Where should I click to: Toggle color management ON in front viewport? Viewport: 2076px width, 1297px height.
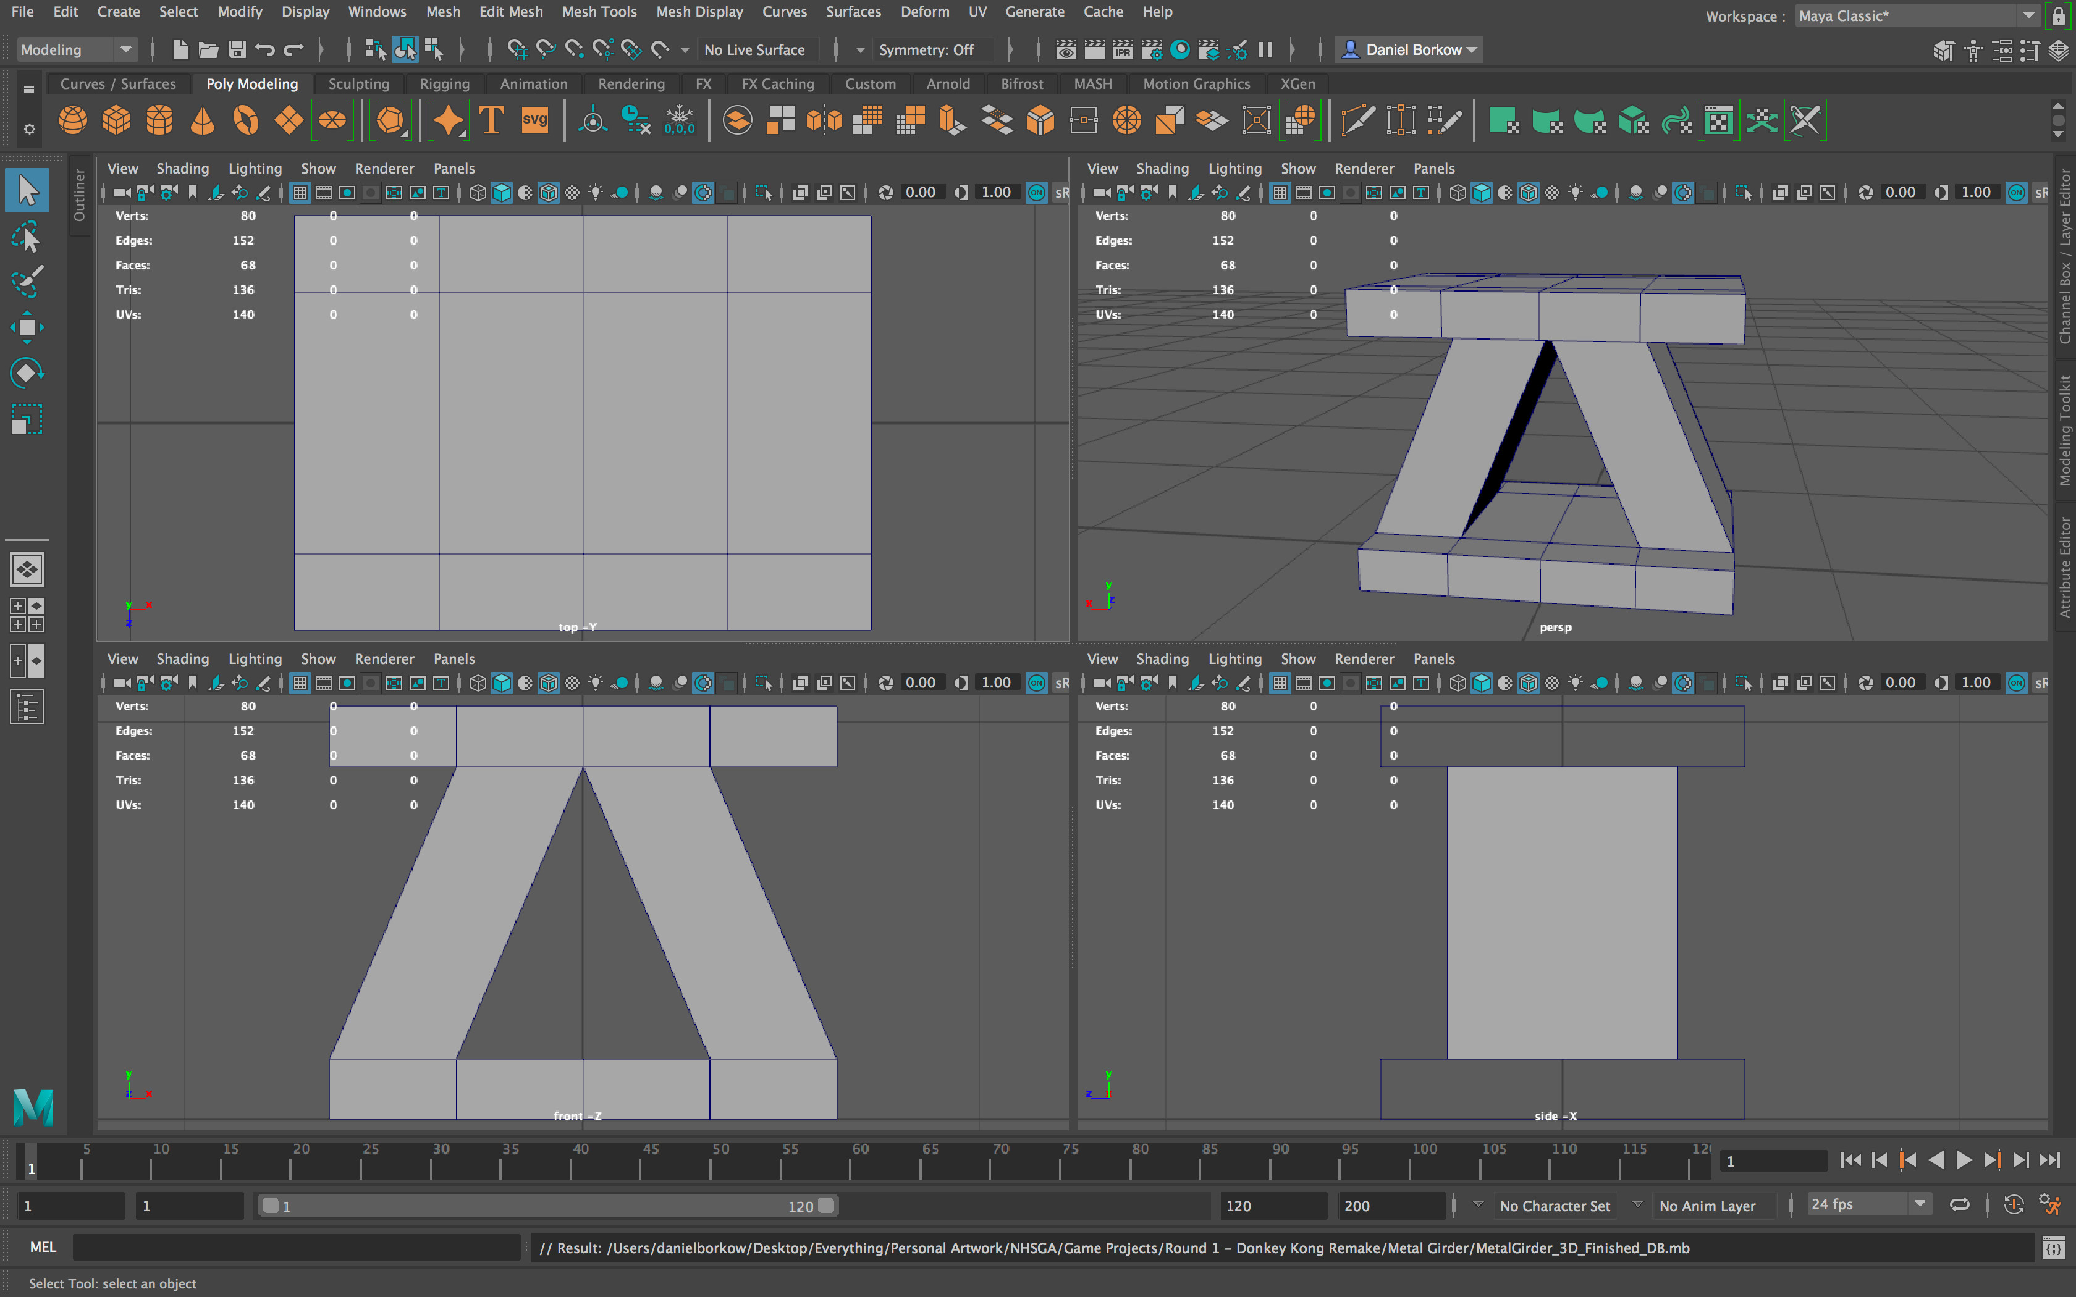[1036, 683]
